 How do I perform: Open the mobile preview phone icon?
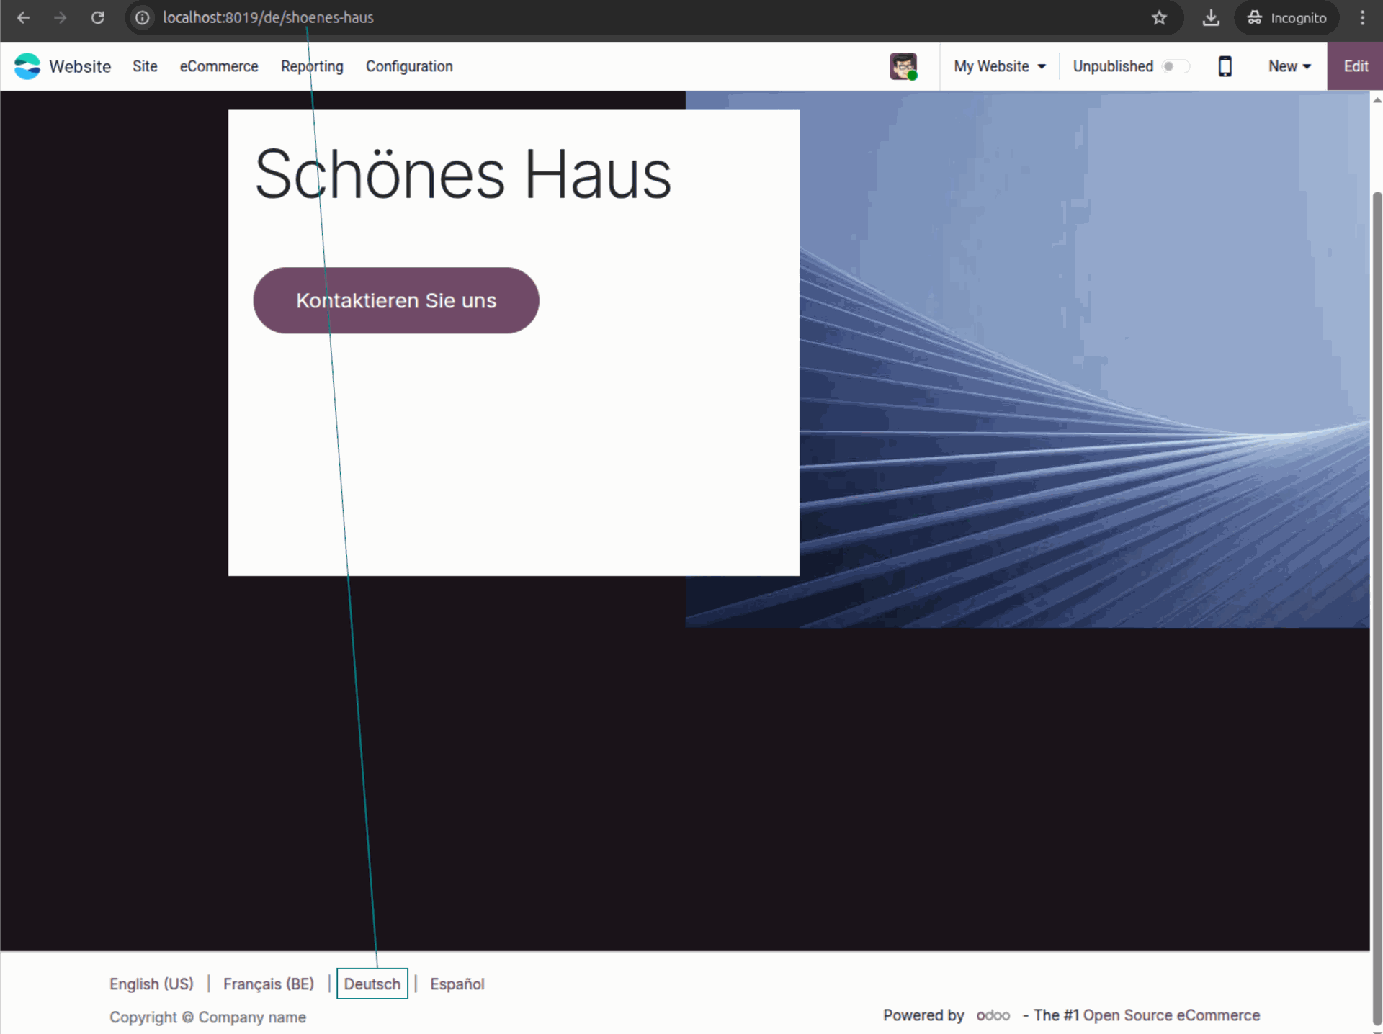coord(1225,66)
